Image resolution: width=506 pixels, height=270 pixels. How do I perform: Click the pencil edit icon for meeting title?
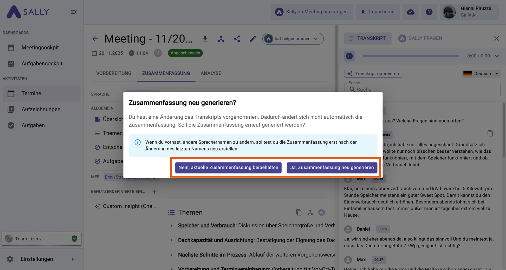[253, 39]
